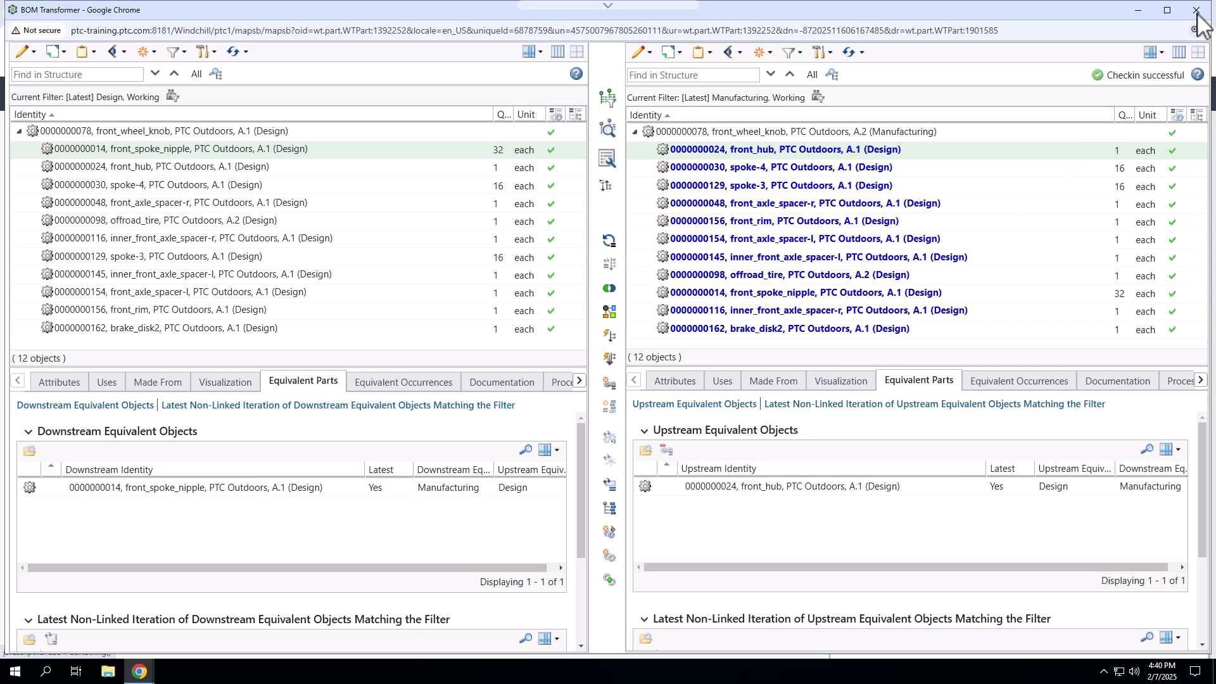The image size is (1216, 684).
Task: Toggle the quad-pane view in right pane
Action: (x=1198, y=51)
